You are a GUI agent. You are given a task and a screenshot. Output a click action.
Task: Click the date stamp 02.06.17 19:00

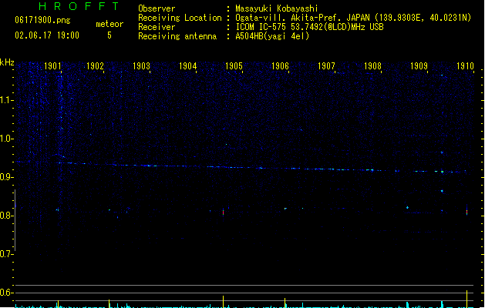pyautogui.click(x=47, y=35)
